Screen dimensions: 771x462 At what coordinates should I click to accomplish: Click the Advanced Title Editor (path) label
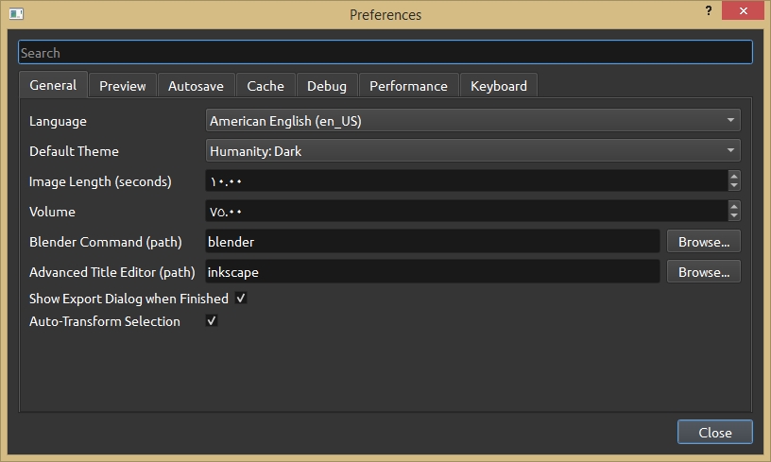(x=112, y=272)
